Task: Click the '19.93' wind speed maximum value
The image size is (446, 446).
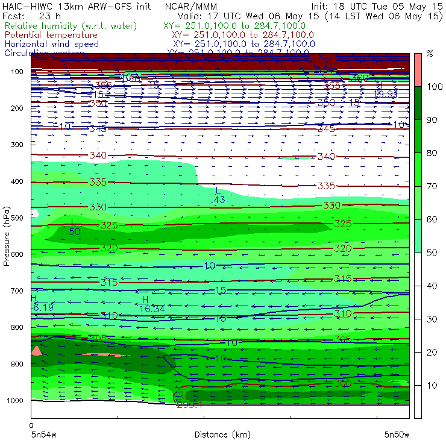Action: (385, 94)
